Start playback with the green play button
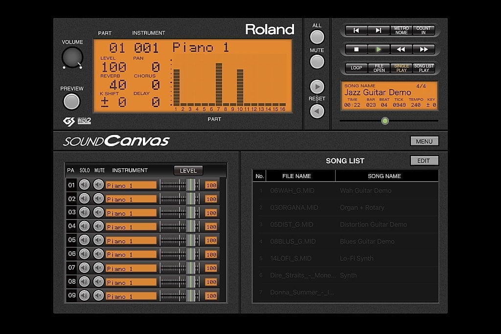 point(379,49)
